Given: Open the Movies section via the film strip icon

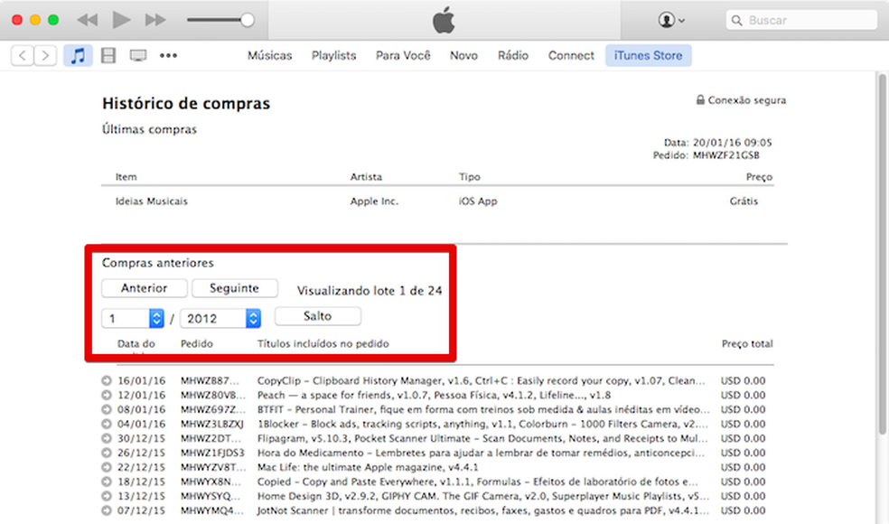Looking at the screenshot, I should pos(108,55).
